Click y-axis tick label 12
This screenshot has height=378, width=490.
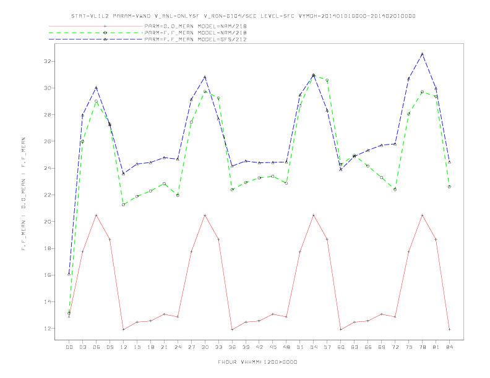click(47, 329)
